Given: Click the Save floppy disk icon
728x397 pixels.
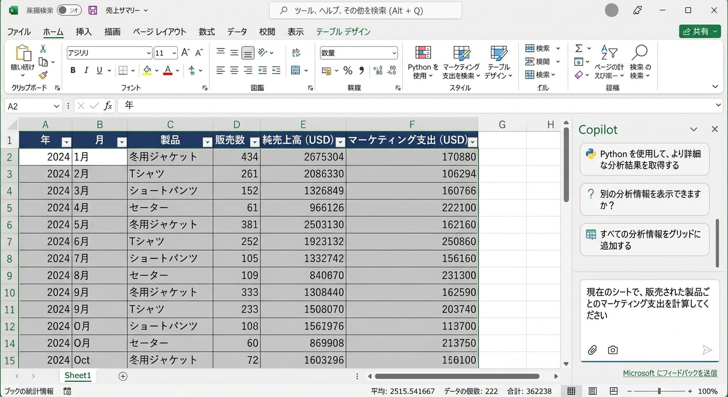Looking at the screenshot, I should 93,10.
